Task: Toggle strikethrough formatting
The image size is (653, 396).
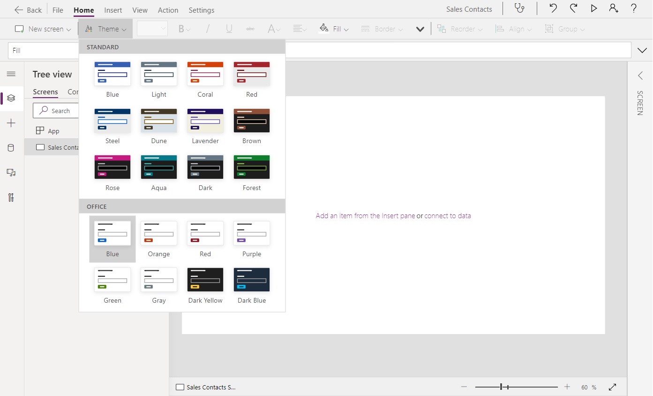Action: point(250,28)
